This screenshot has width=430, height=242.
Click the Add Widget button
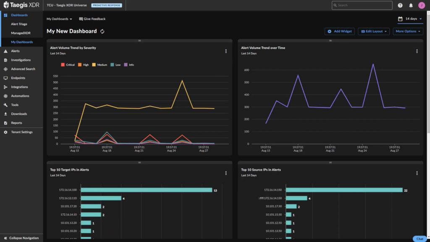339,31
